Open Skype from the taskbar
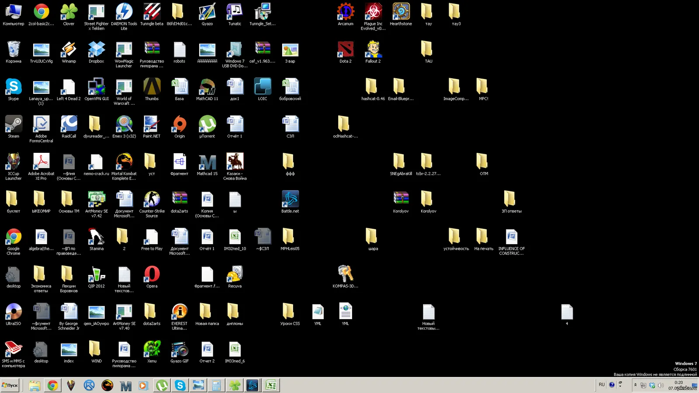The width and height of the screenshot is (699, 393). (180, 385)
